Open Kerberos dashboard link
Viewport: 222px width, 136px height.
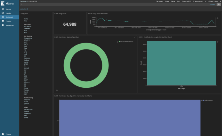tap(27, 58)
